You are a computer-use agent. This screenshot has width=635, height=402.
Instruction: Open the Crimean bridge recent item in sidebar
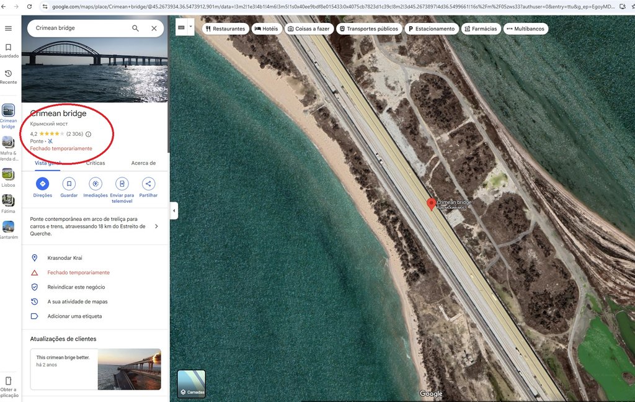9,116
